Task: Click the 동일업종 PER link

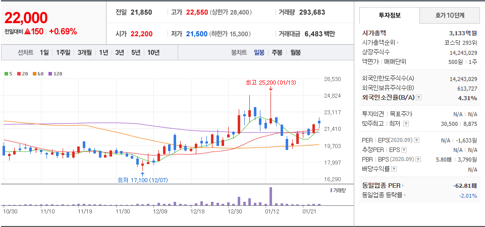Action: point(381,186)
